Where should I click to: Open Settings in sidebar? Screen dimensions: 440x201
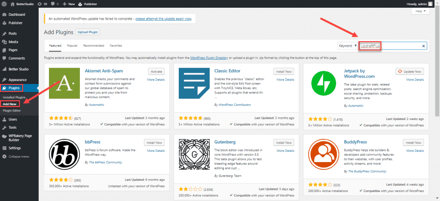(15, 148)
